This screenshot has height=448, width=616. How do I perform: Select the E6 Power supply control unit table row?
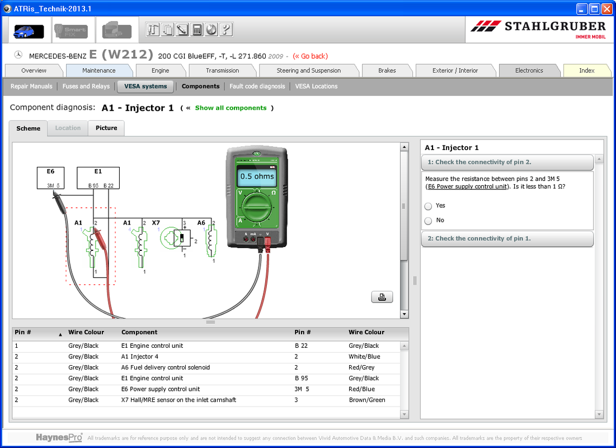[x=206, y=389]
